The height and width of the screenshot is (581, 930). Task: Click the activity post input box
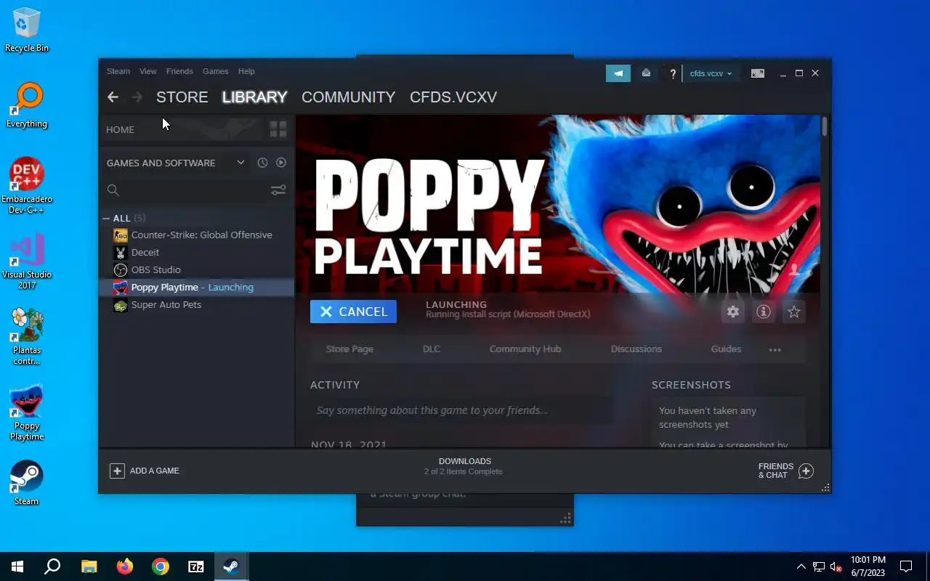(461, 410)
